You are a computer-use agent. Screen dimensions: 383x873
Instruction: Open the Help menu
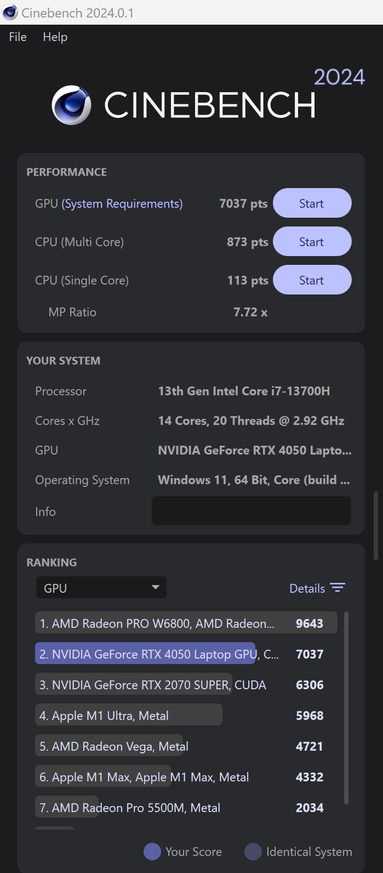click(55, 37)
